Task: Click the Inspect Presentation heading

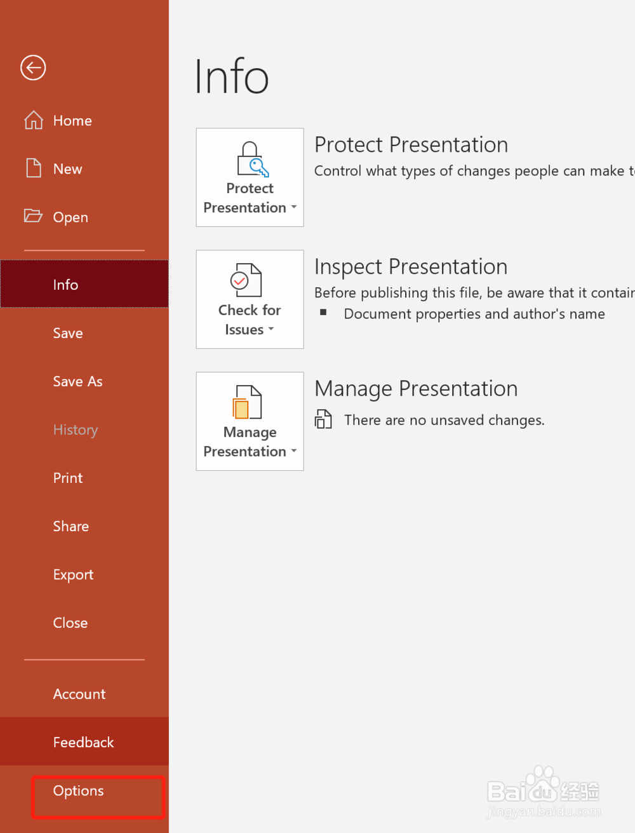Action: [411, 267]
